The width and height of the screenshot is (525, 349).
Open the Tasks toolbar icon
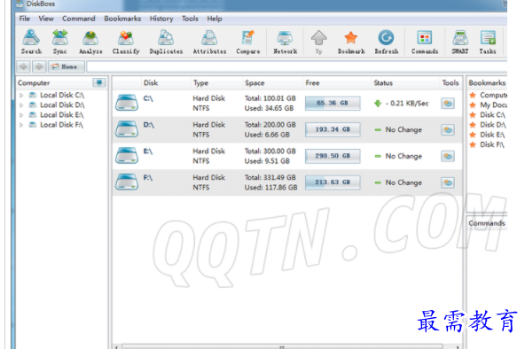point(488,42)
